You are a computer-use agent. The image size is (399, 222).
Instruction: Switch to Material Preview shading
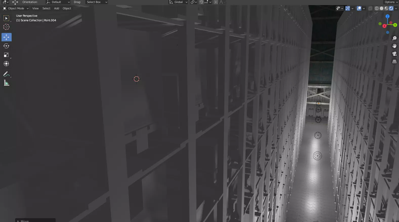pos(386,8)
